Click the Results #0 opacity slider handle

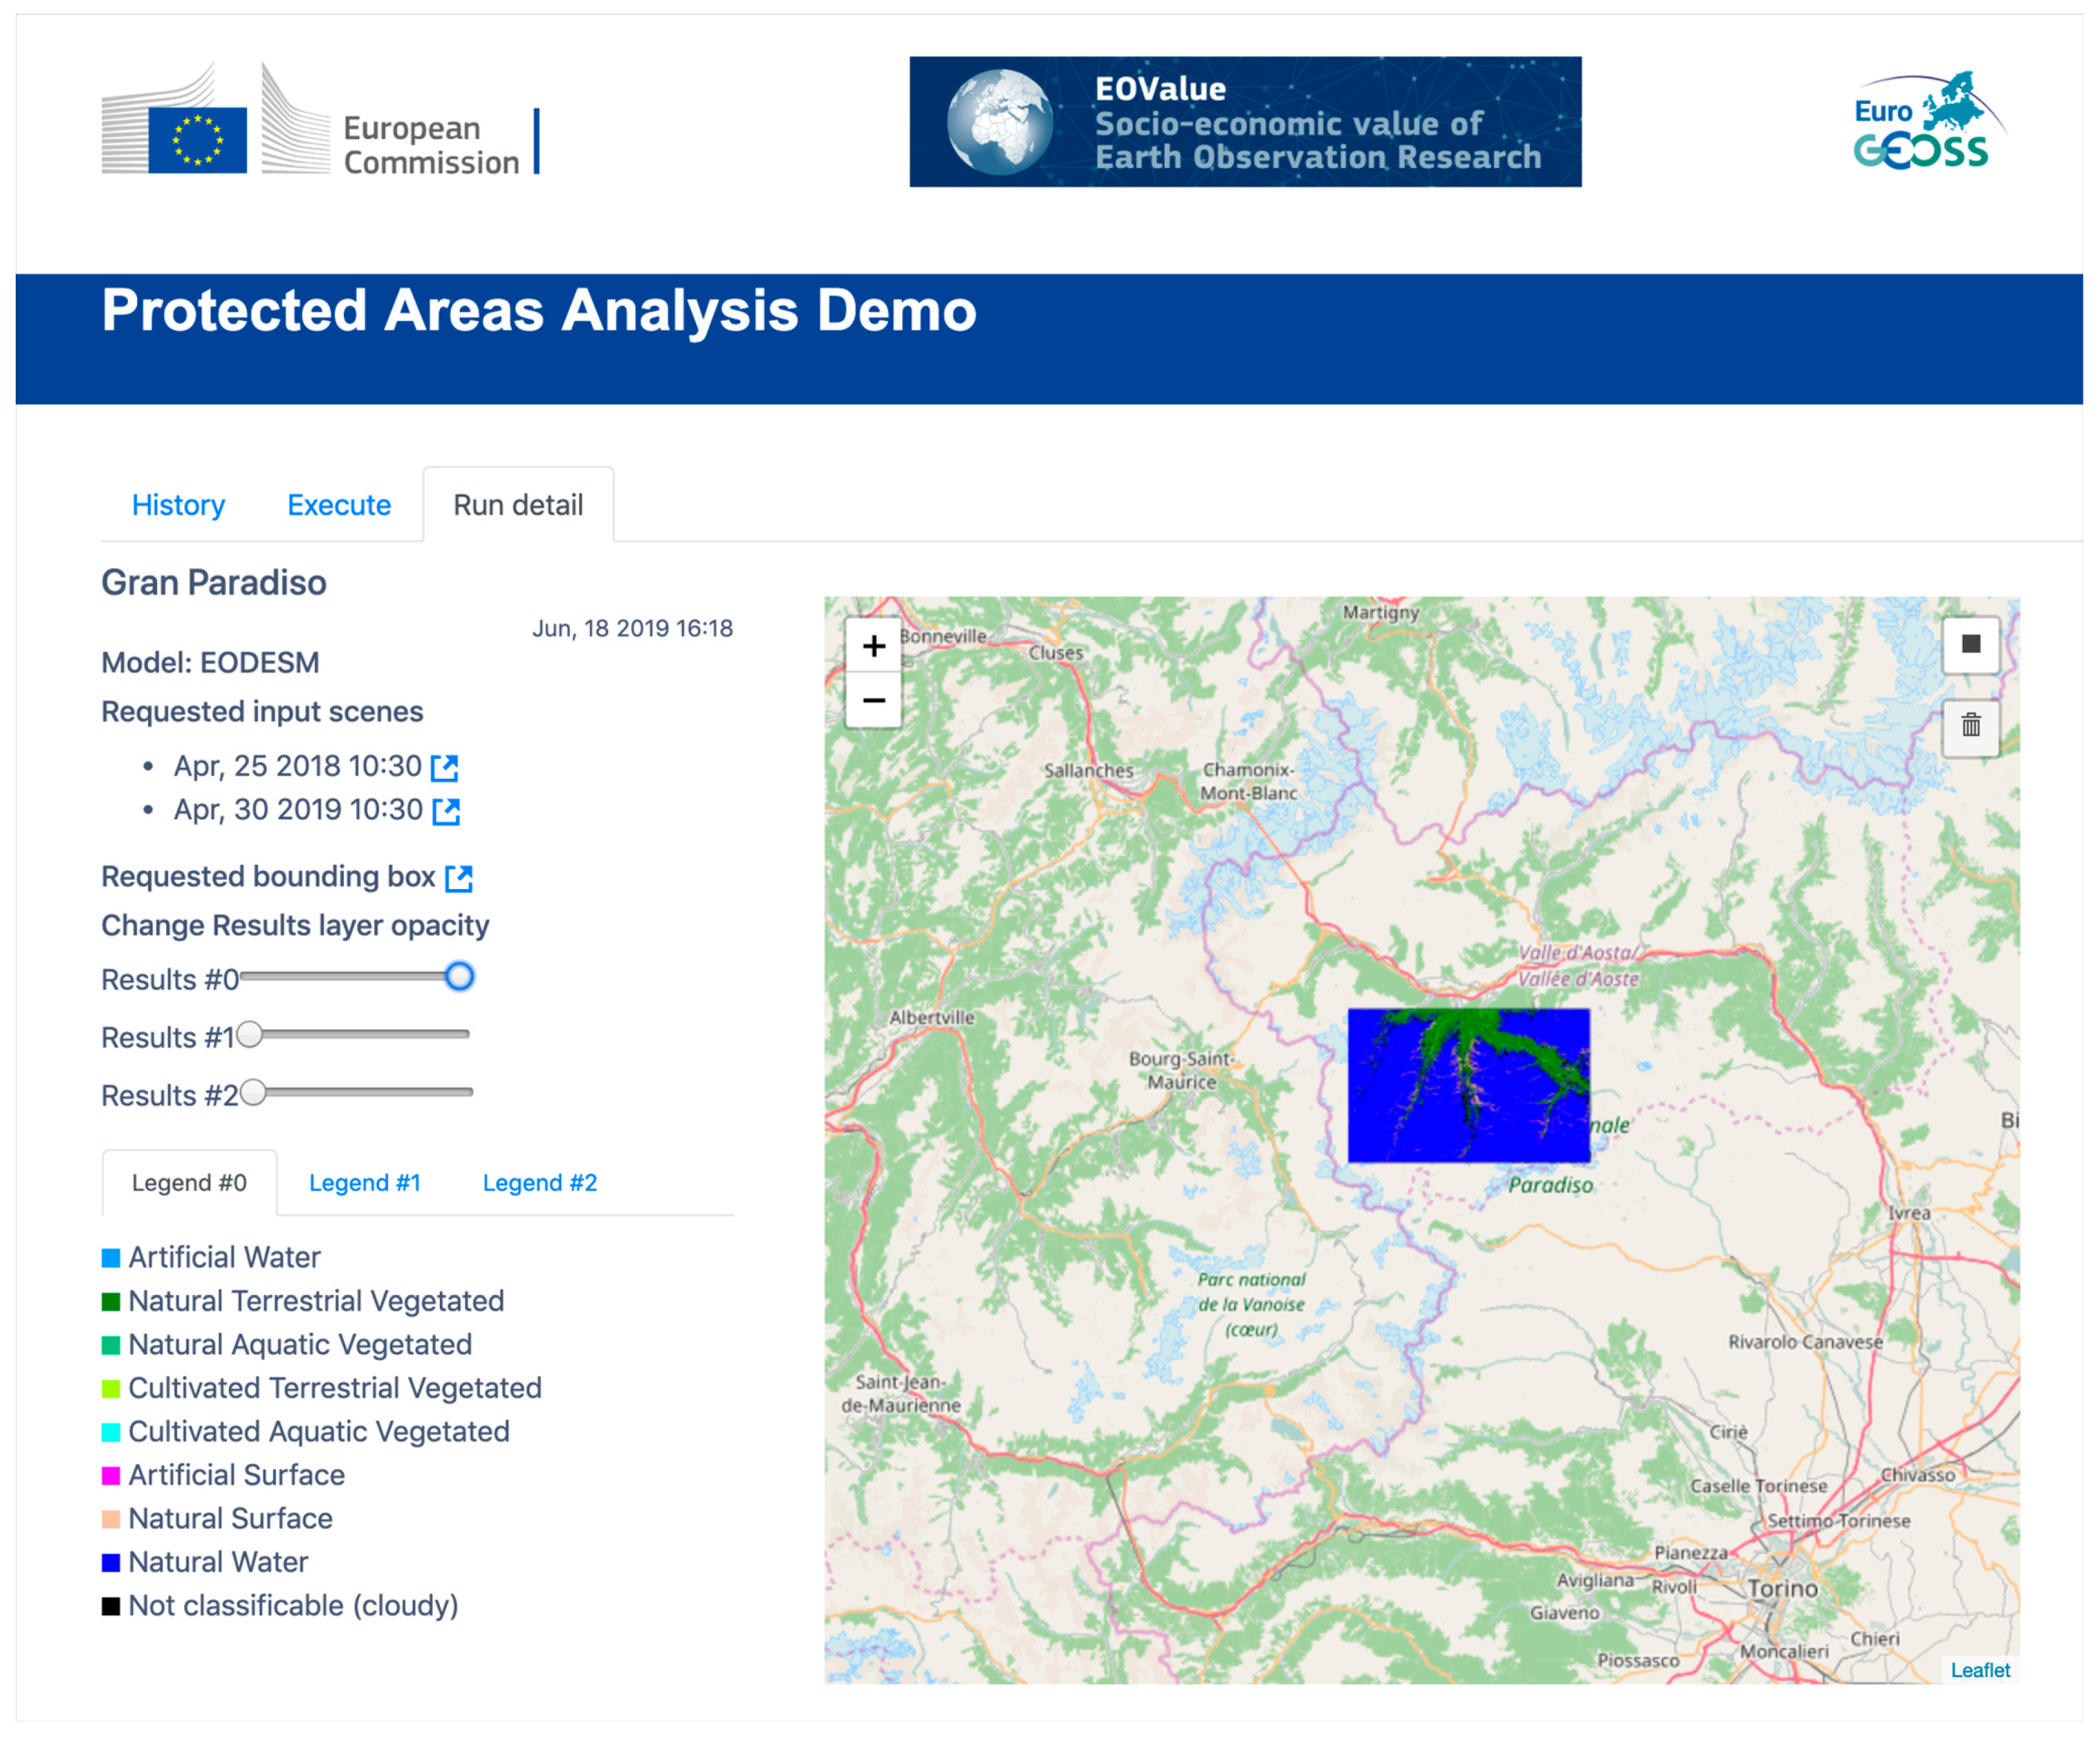click(x=459, y=976)
